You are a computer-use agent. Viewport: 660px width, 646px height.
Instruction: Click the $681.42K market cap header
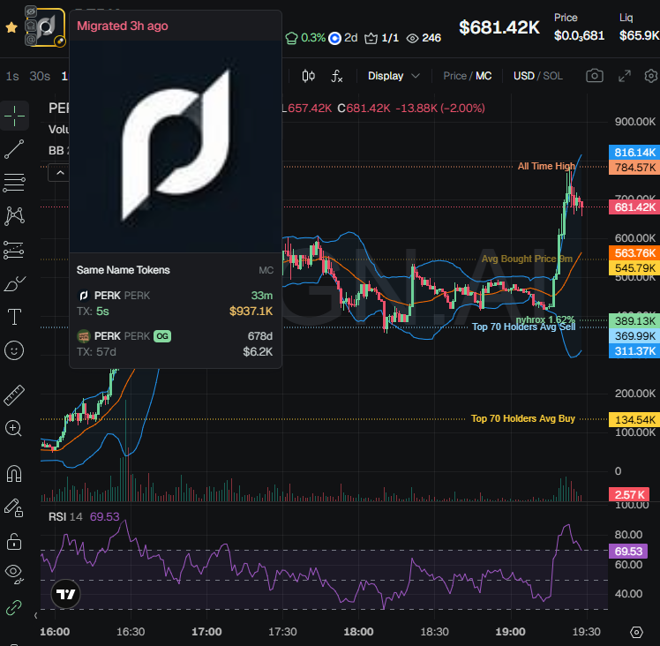(x=499, y=27)
